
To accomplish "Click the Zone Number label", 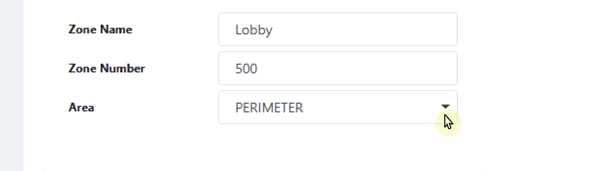I will [106, 69].
